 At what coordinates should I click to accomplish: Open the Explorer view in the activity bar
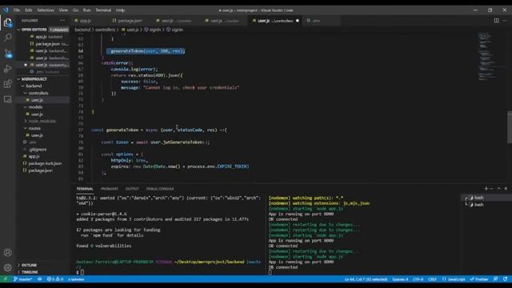point(7,22)
